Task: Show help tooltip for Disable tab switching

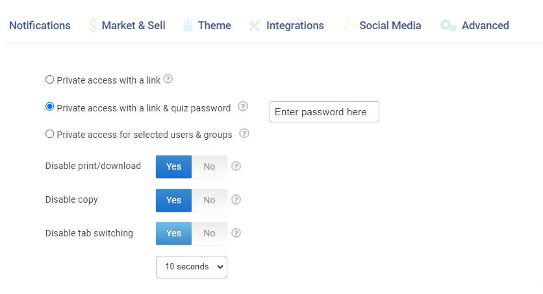Action: [x=236, y=233]
